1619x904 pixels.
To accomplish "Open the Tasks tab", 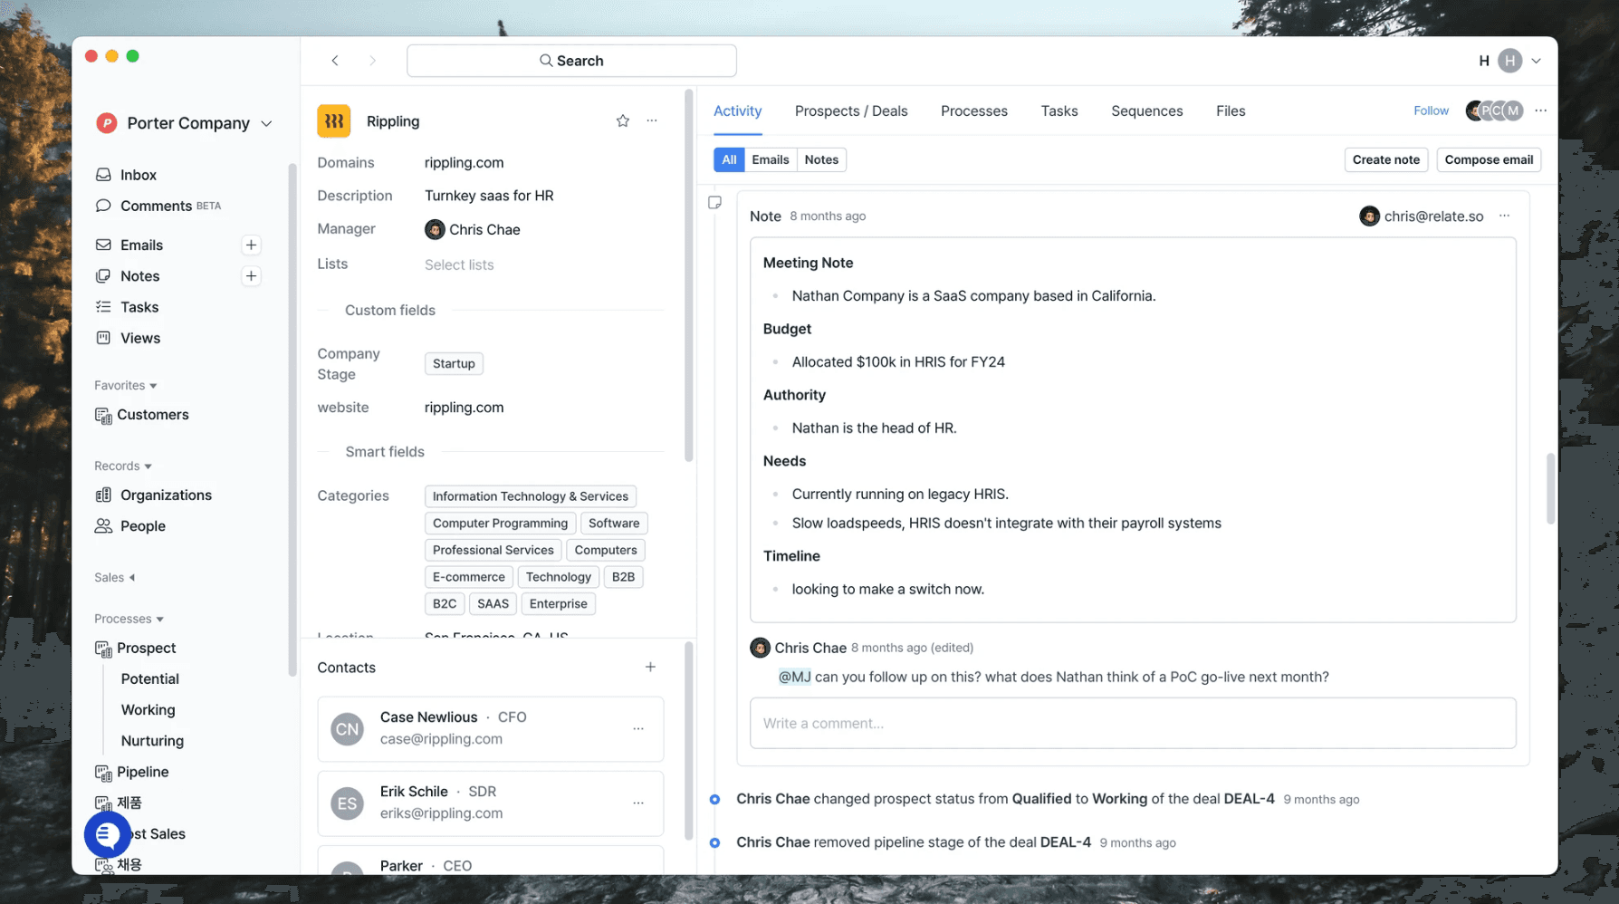I will 1059,111.
